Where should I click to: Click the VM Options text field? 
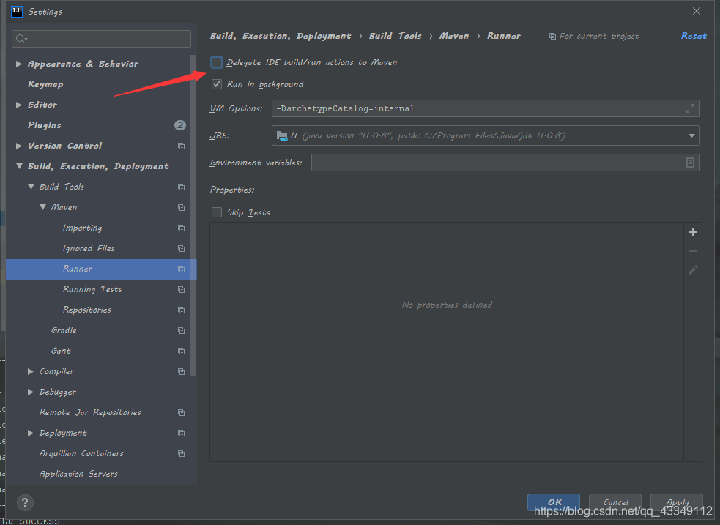(486, 108)
